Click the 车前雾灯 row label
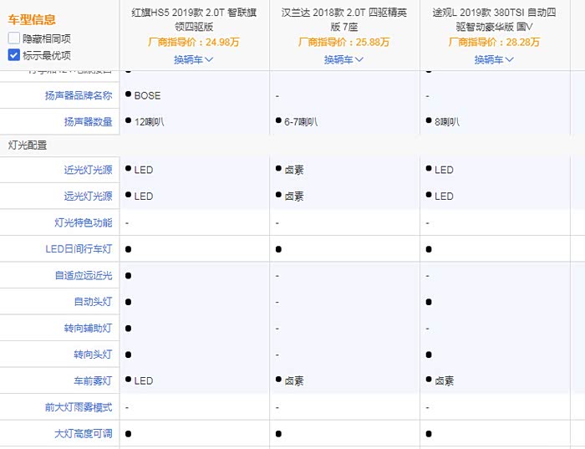Image resolution: width=585 pixels, height=449 pixels. (x=92, y=380)
